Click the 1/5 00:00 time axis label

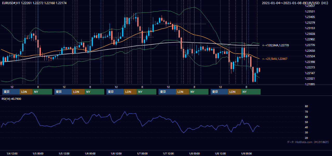(x=38, y=153)
